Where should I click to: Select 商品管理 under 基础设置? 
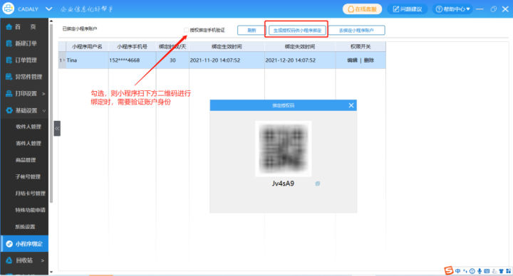click(26, 160)
